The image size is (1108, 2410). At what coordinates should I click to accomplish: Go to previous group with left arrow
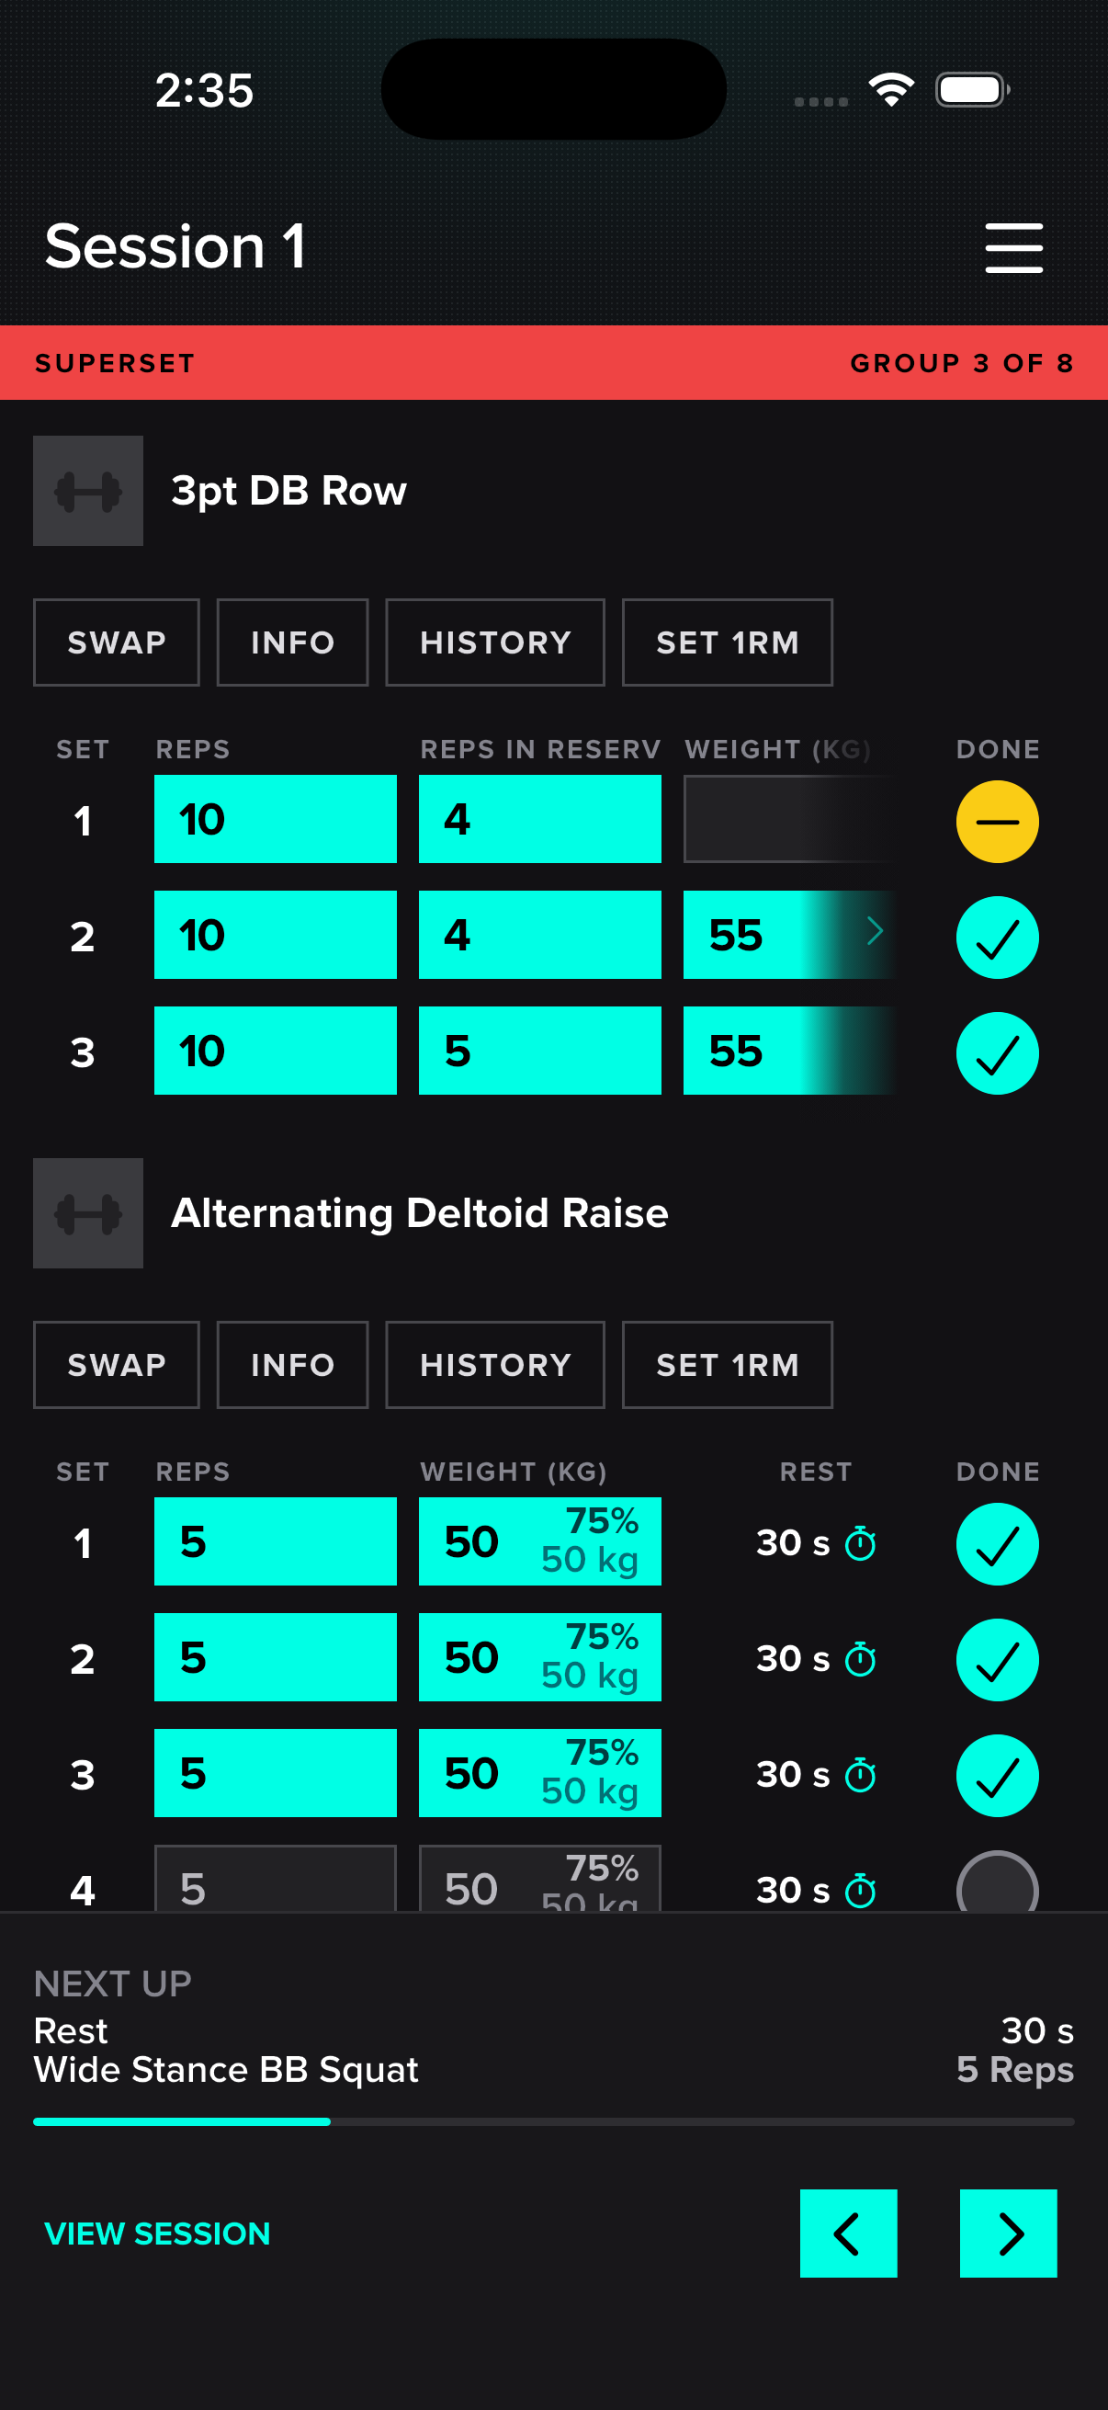[848, 2234]
